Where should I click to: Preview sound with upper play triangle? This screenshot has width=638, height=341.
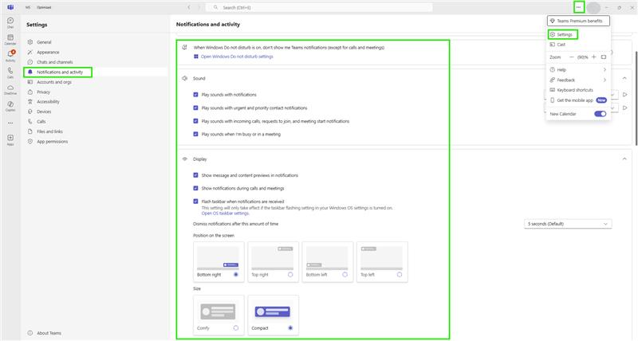[625, 95]
